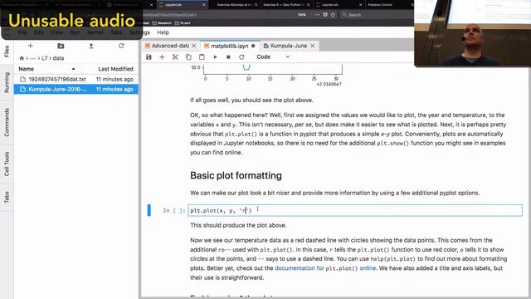Open the Code cell type dropdown
531x299 pixels.
273,57
